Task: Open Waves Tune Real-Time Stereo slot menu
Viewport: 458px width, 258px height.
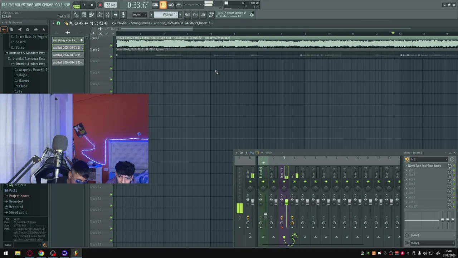Action: 406,166
